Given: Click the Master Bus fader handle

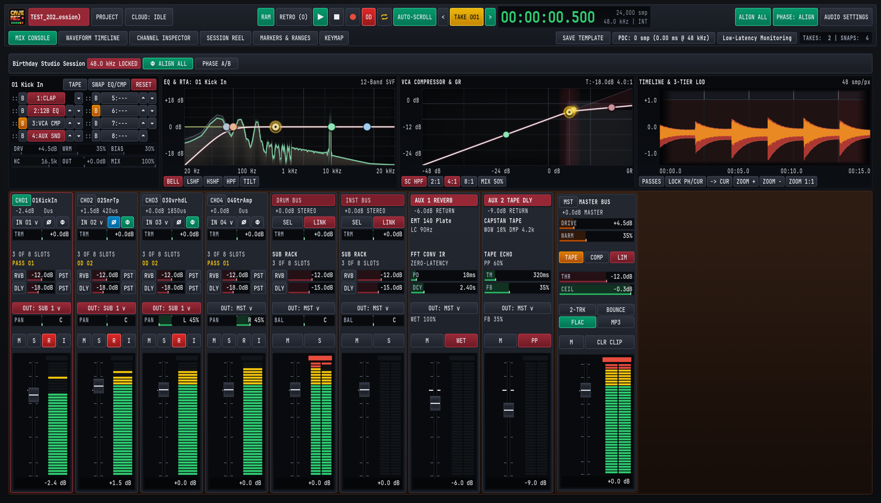Looking at the screenshot, I should tap(585, 390).
